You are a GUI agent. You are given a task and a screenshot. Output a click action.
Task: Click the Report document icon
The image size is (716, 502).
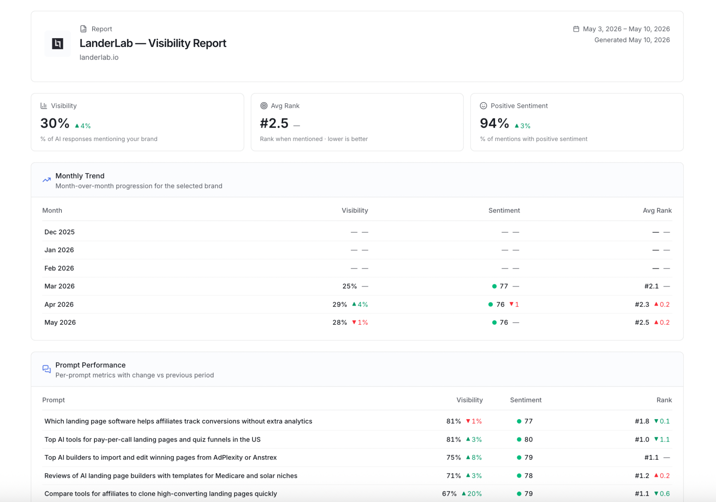(83, 29)
